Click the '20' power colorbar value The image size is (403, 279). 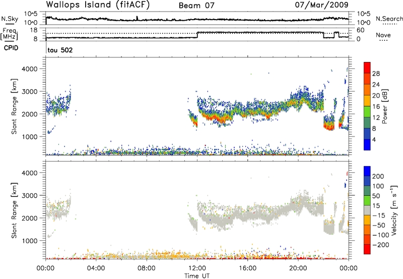(x=376, y=96)
